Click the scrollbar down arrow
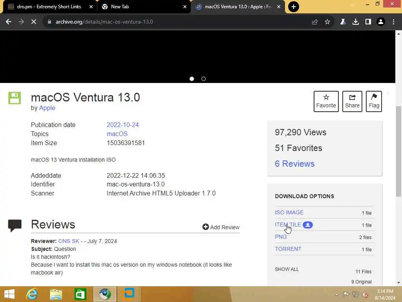The height and width of the screenshot is (302, 402). coord(398,283)
